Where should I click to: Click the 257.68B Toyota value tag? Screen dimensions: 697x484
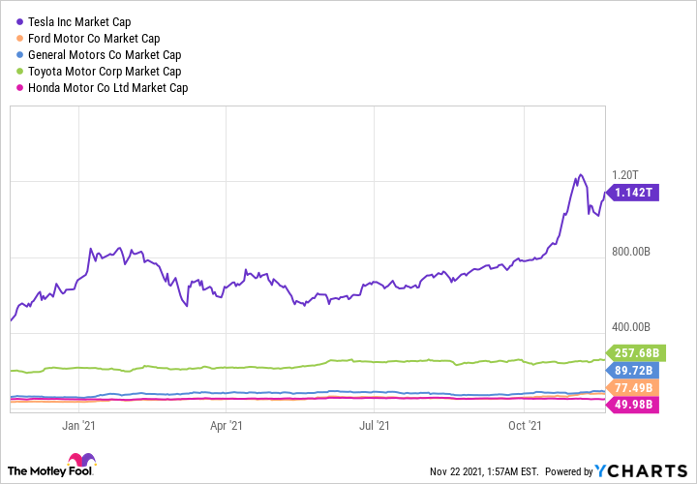click(x=634, y=352)
